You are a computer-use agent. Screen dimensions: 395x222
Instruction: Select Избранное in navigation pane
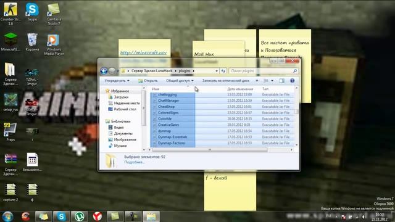click(x=120, y=91)
